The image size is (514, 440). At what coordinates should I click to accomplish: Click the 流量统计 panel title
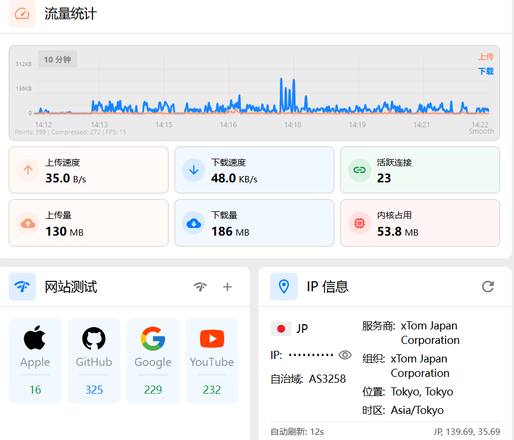coord(71,14)
